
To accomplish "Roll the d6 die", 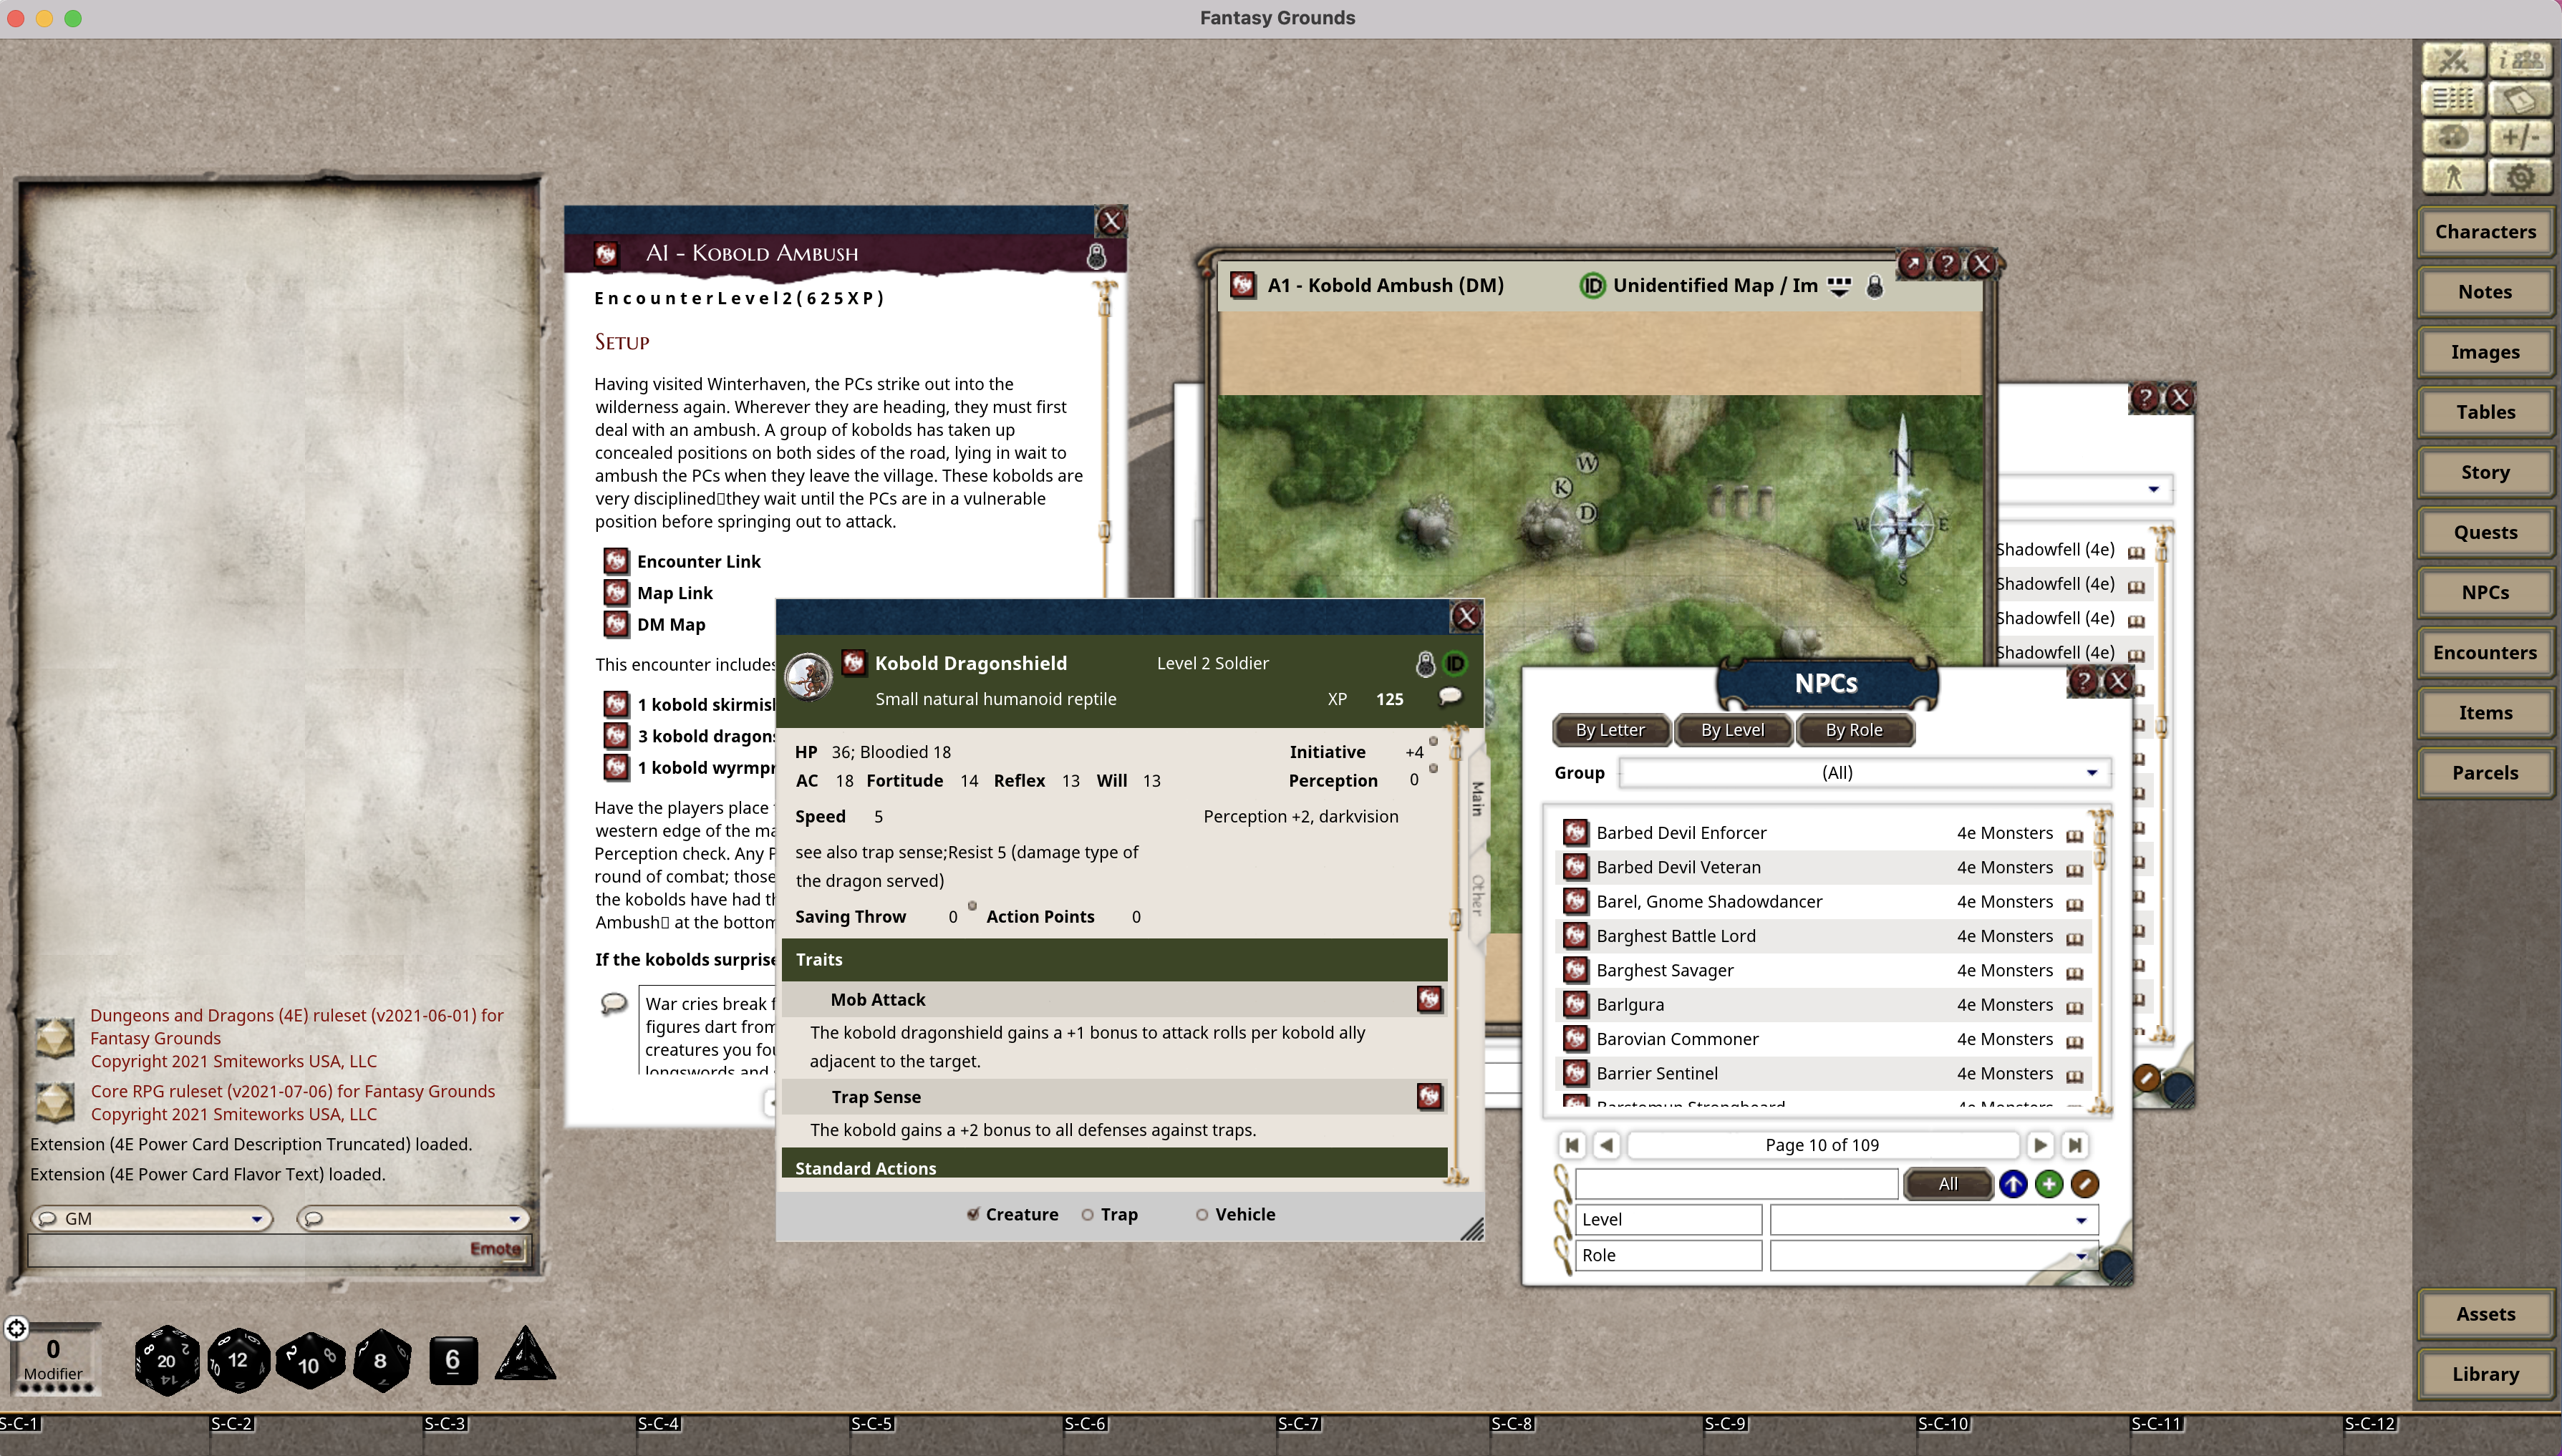I will (452, 1360).
